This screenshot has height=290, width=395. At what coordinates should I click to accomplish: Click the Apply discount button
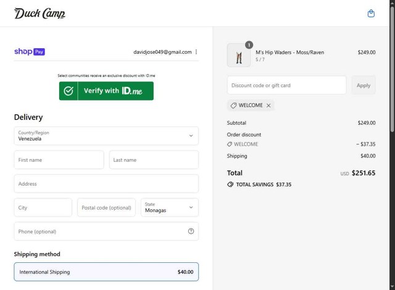[x=364, y=85]
